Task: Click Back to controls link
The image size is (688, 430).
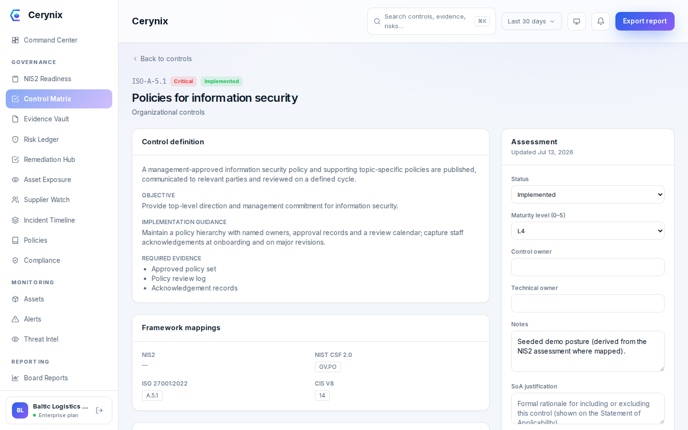Action: pyautogui.click(x=162, y=59)
